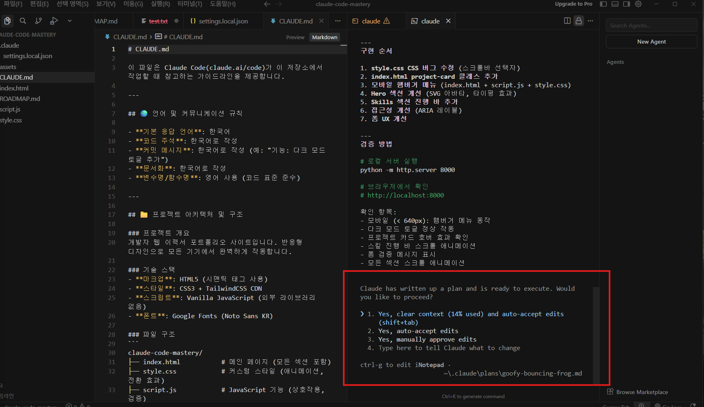Close the CLAUDE.md editor tab
Image resolution: width=704 pixels, height=407 pixels.
322,21
